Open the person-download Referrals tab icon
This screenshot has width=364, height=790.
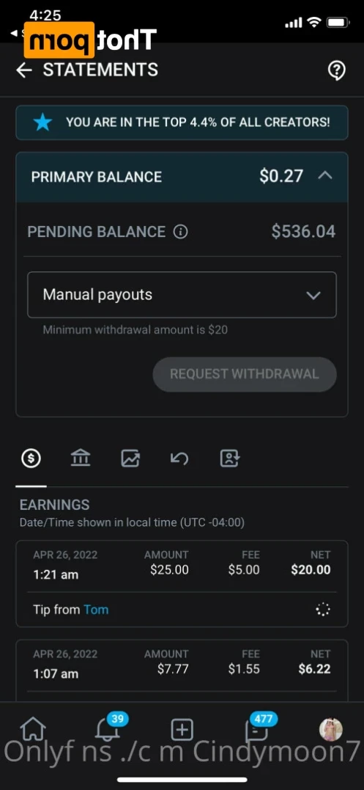pyautogui.click(x=230, y=458)
